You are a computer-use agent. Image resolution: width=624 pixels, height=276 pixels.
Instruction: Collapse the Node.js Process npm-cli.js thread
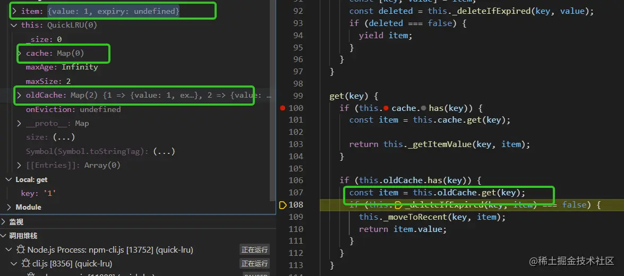(8, 250)
